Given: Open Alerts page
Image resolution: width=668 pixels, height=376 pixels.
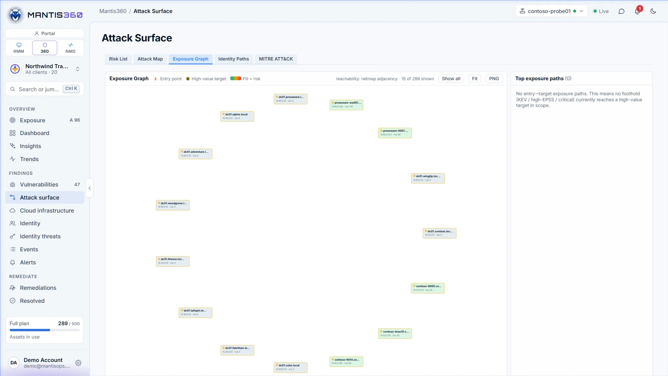Looking at the screenshot, I should [x=45, y=262].
